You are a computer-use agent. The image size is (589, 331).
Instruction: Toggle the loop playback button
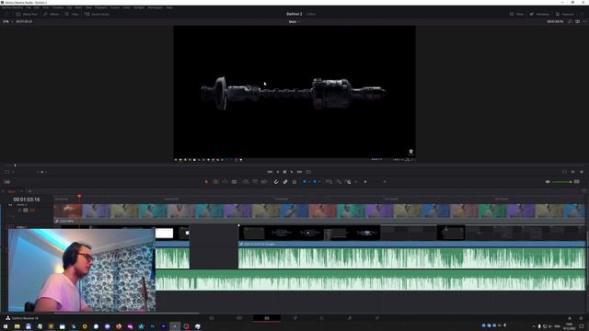tap(308, 172)
